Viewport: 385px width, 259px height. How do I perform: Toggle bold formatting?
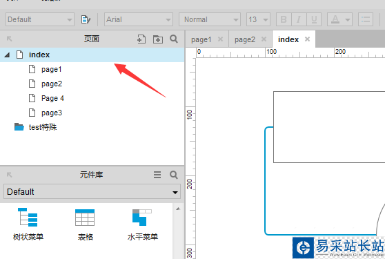[284, 19]
